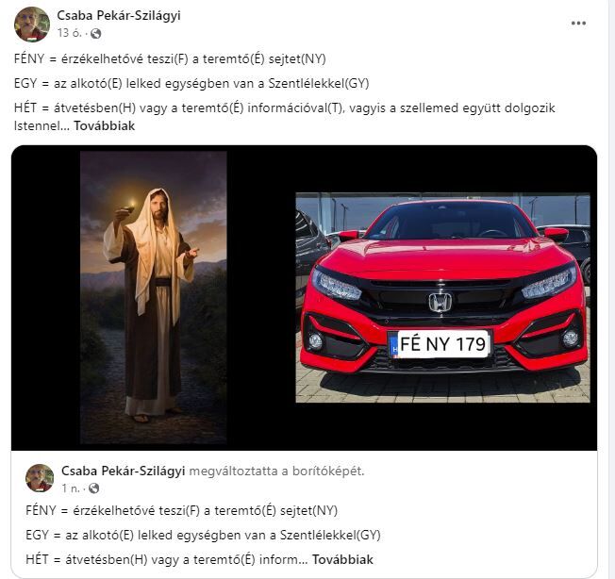Open the three-dot post options menu
The width and height of the screenshot is (615, 579).
(x=578, y=24)
